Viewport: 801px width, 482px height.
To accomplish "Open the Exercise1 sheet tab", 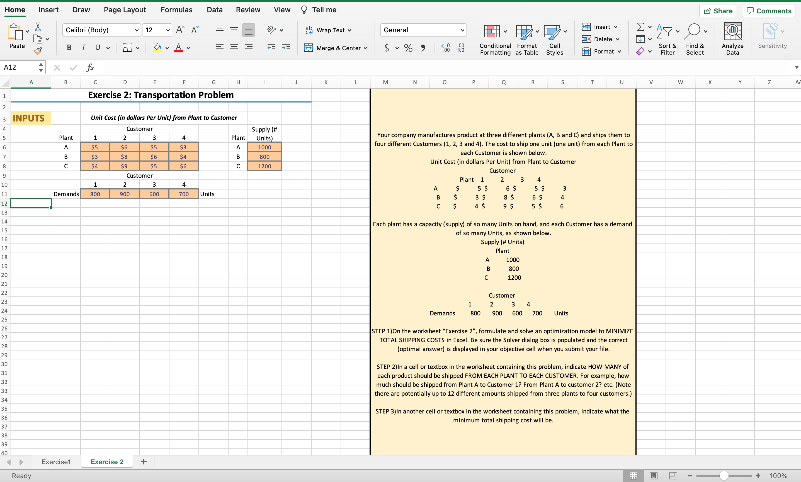I will click(56, 462).
